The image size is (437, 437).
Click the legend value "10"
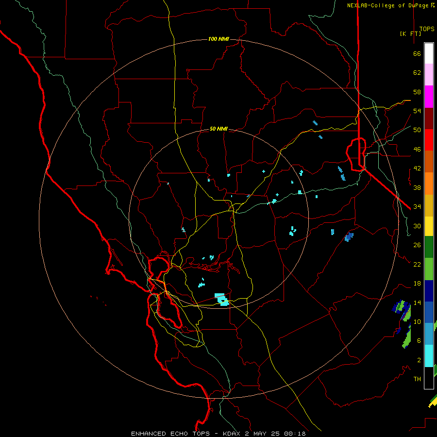coord(417,321)
